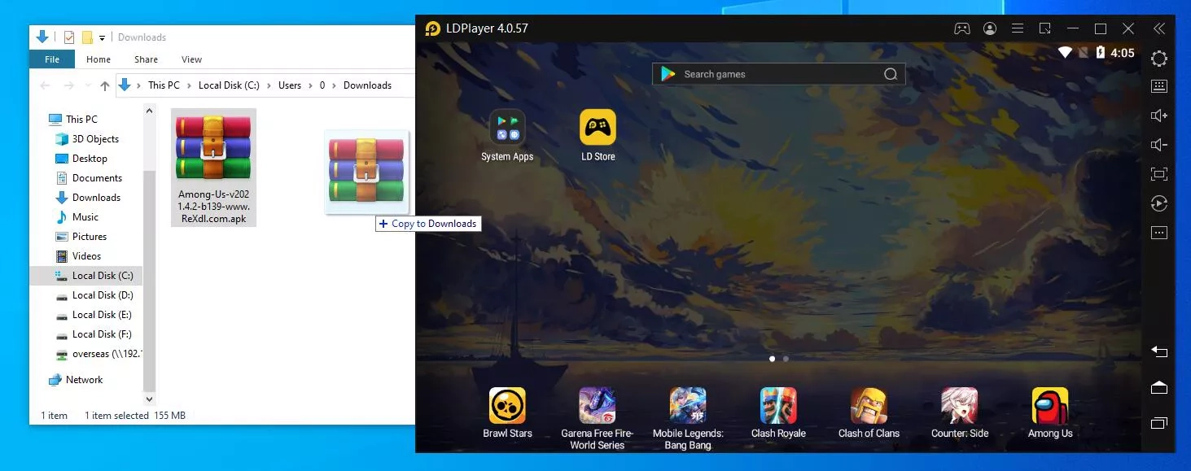The image size is (1191, 471).
Task: Open the LDPlayer keyboard mapping icon
Action: click(1159, 86)
